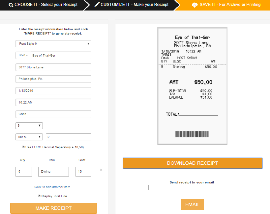
Task: Toggle the Use EURO Decimal Separator checkbox
Action: pos(23,147)
